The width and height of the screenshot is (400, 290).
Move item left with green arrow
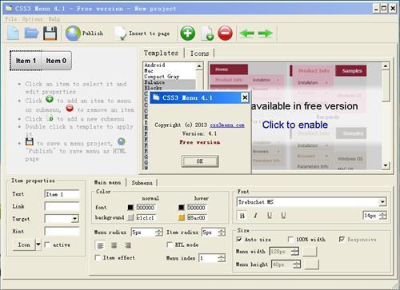pyautogui.click(x=247, y=34)
